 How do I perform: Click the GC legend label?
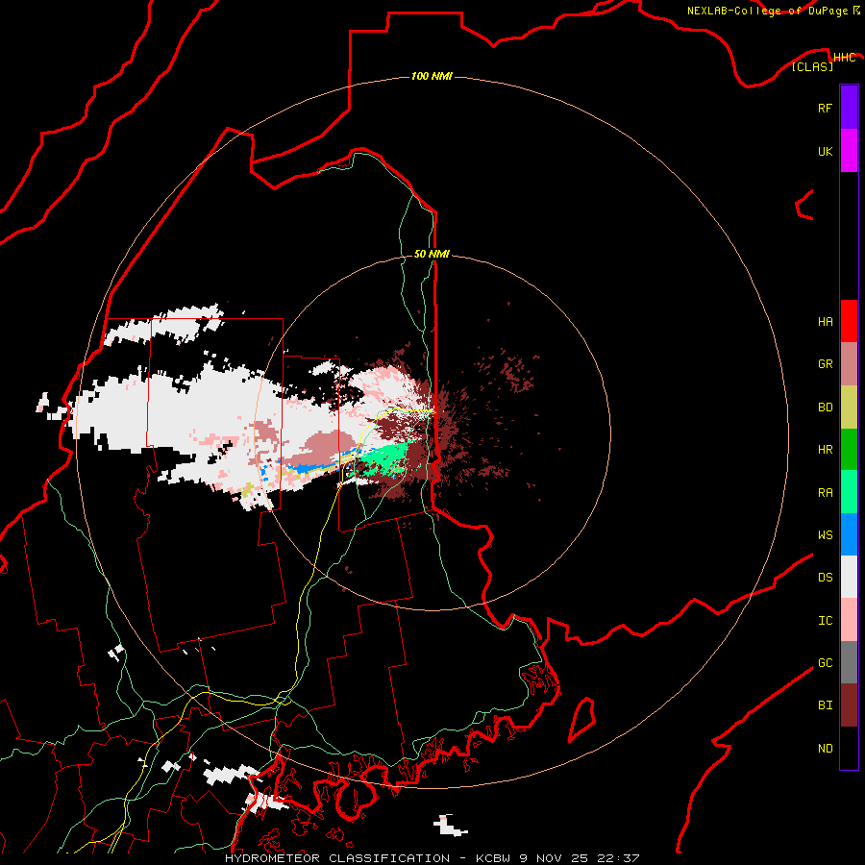[x=825, y=662]
